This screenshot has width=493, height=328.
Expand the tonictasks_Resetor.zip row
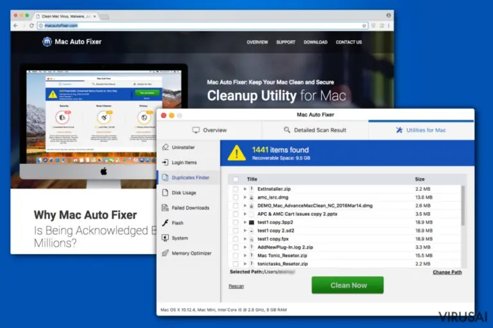pos(245,264)
